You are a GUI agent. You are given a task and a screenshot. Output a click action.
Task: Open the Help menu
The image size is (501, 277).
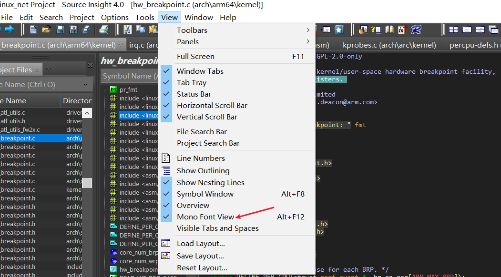[228, 18]
